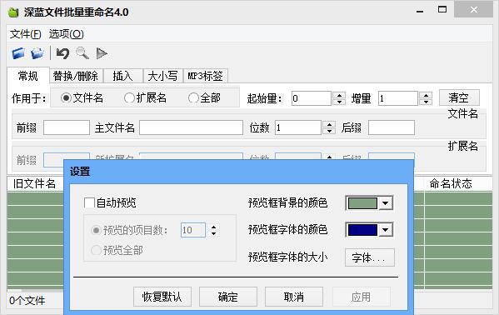Click the file name 后缀 input field
The image size is (499, 315).
392,127
